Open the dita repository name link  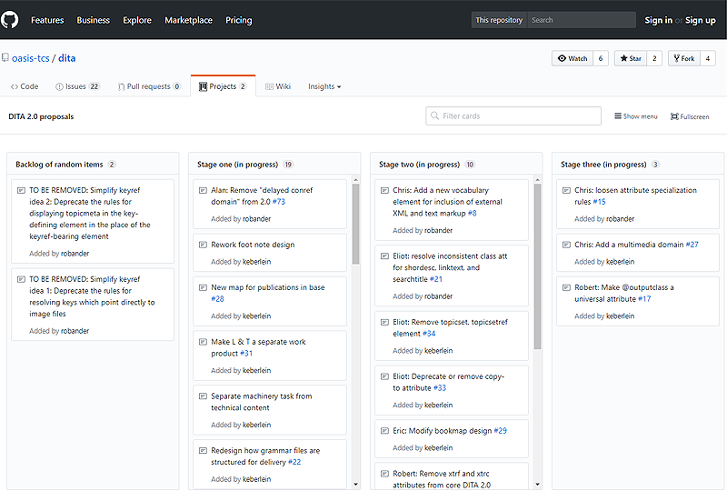click(x=66, y=58)
